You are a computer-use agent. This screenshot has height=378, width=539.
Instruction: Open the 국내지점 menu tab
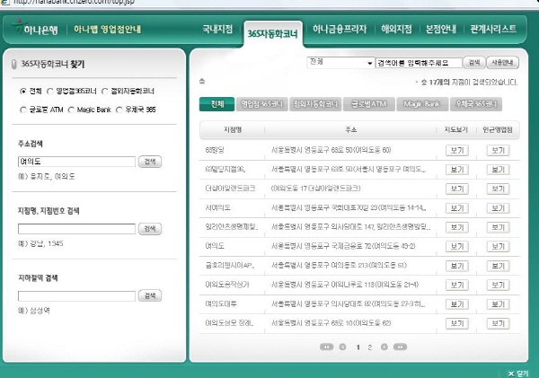[217, 29]
